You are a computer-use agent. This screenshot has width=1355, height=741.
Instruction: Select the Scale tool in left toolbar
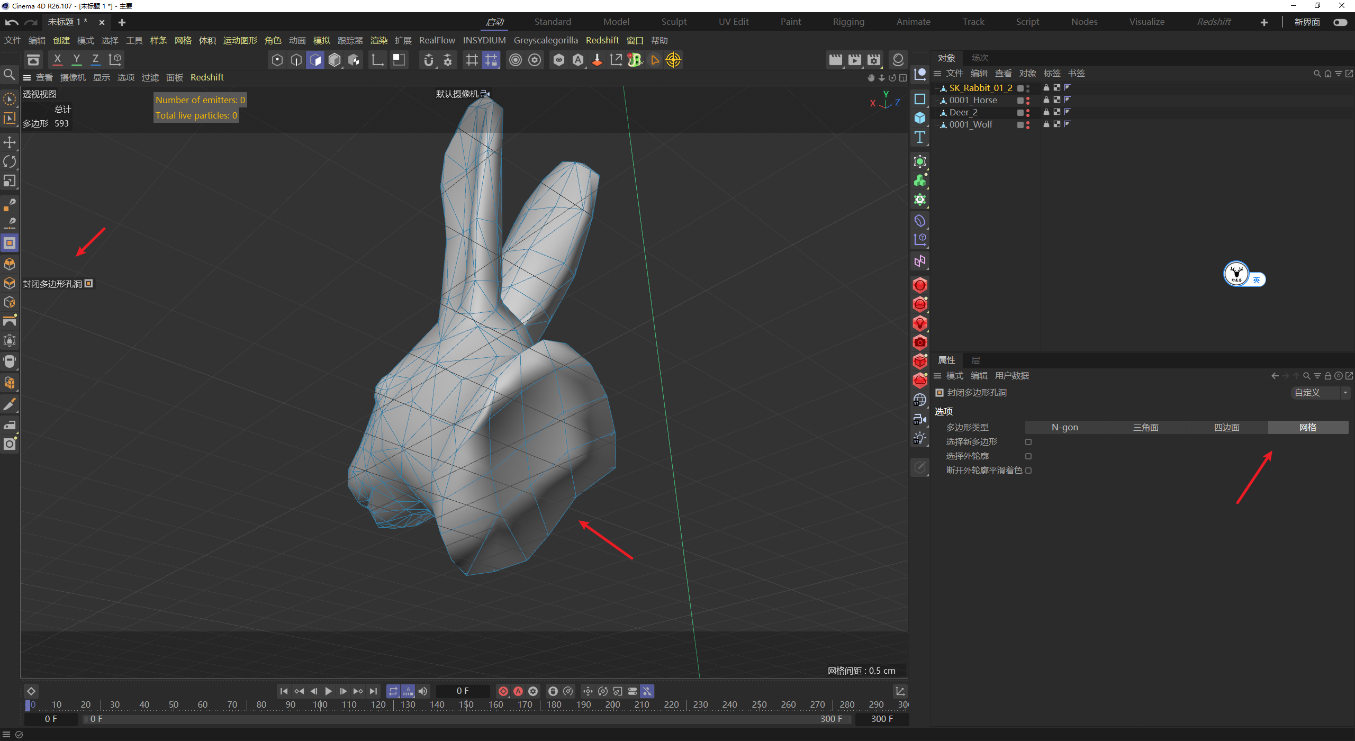click(x=10, y=181)
